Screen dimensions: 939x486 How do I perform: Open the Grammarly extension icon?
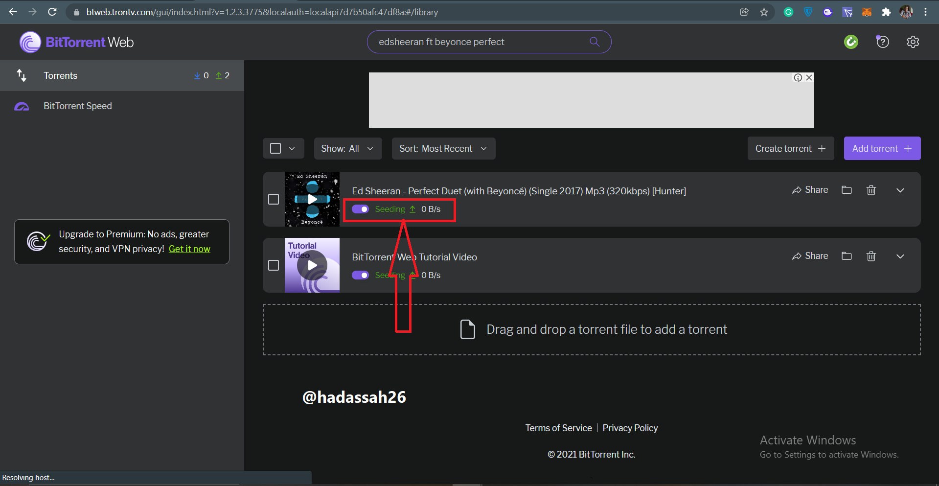(x=788, y=12)
